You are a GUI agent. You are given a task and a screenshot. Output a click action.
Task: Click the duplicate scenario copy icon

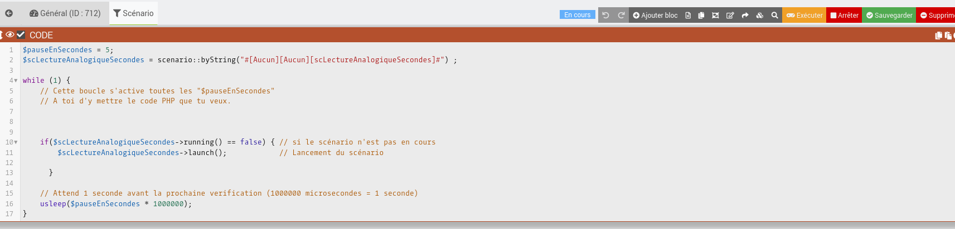(x=701, y=16)
